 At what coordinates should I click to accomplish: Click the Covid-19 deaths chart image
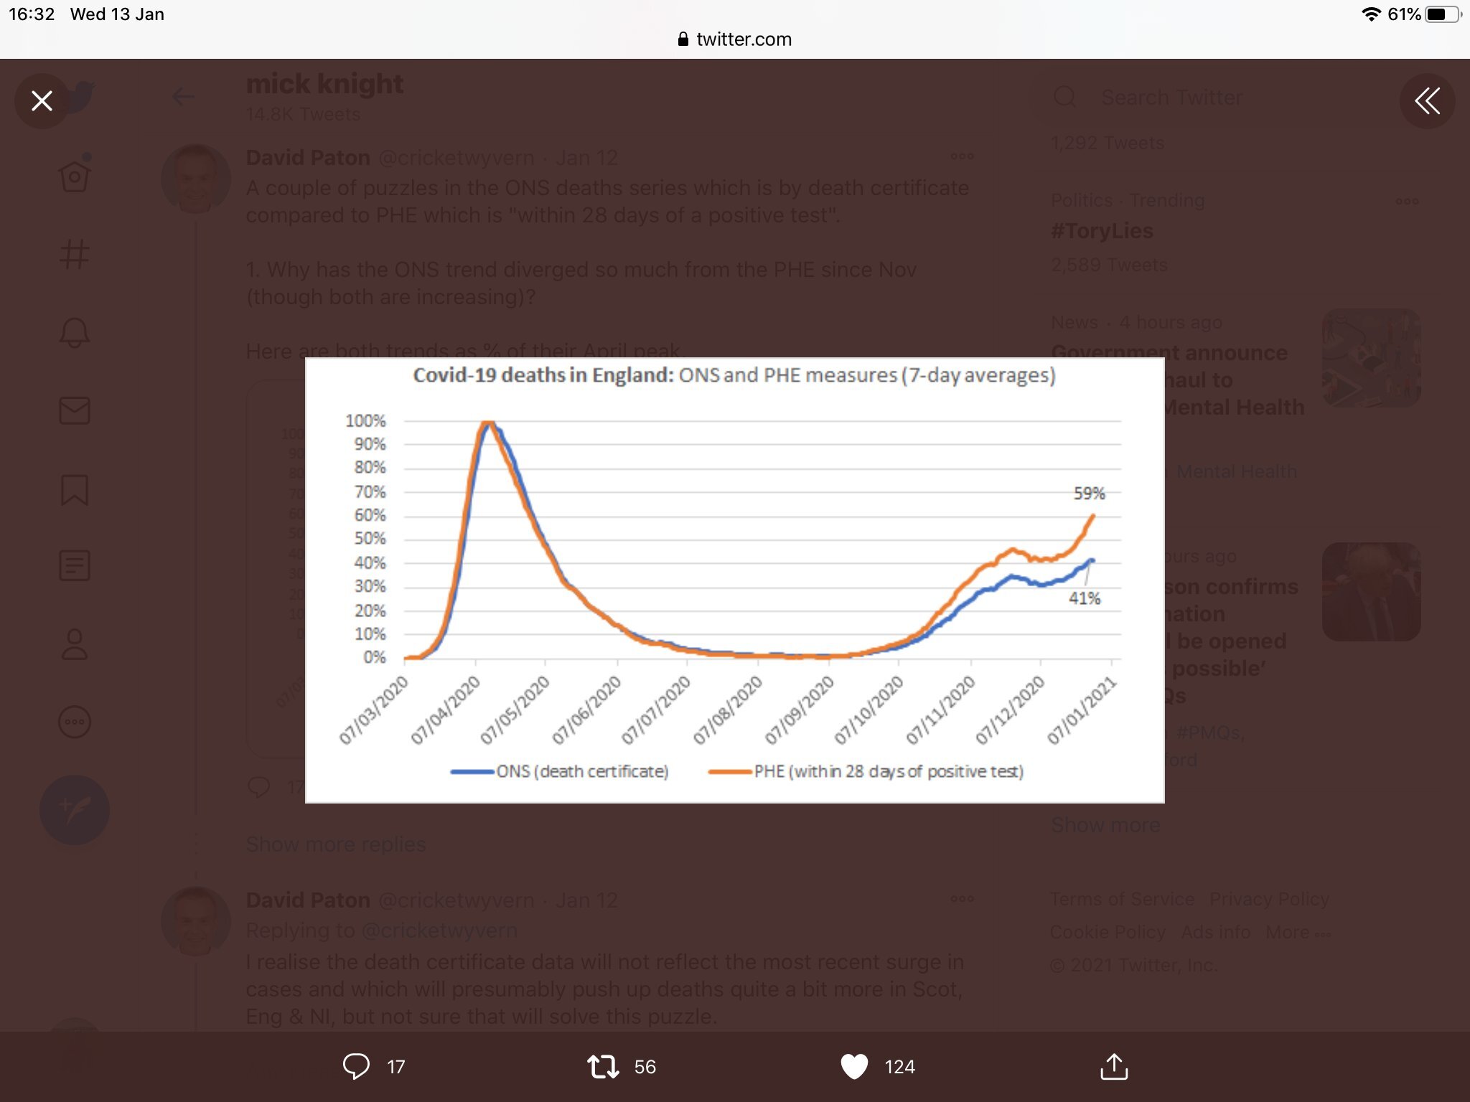coord(734,580)
